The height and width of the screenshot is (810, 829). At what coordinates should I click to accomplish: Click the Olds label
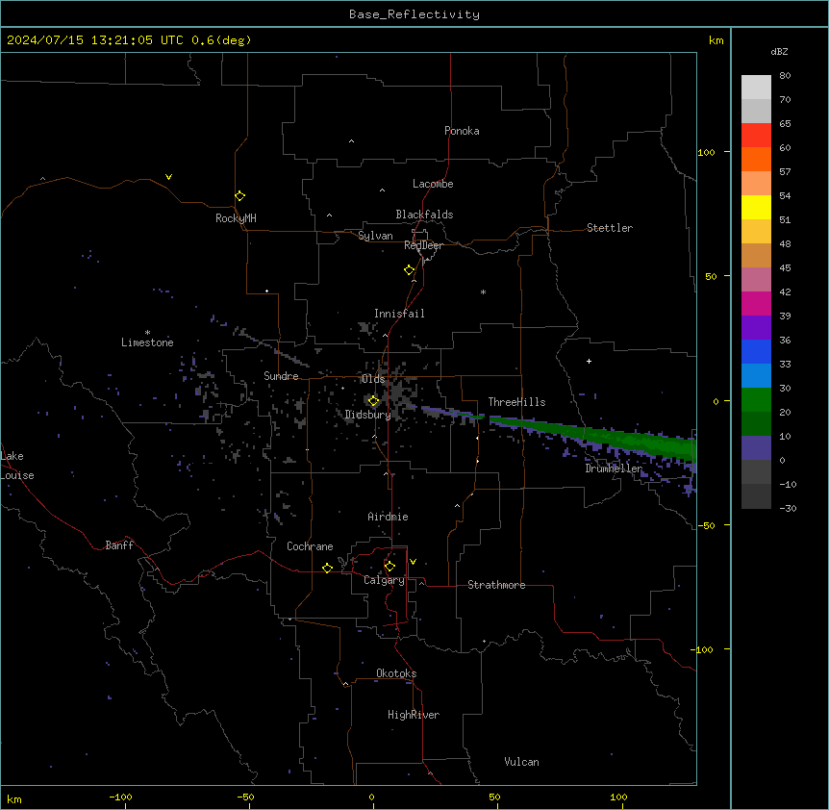click(373, 379)
